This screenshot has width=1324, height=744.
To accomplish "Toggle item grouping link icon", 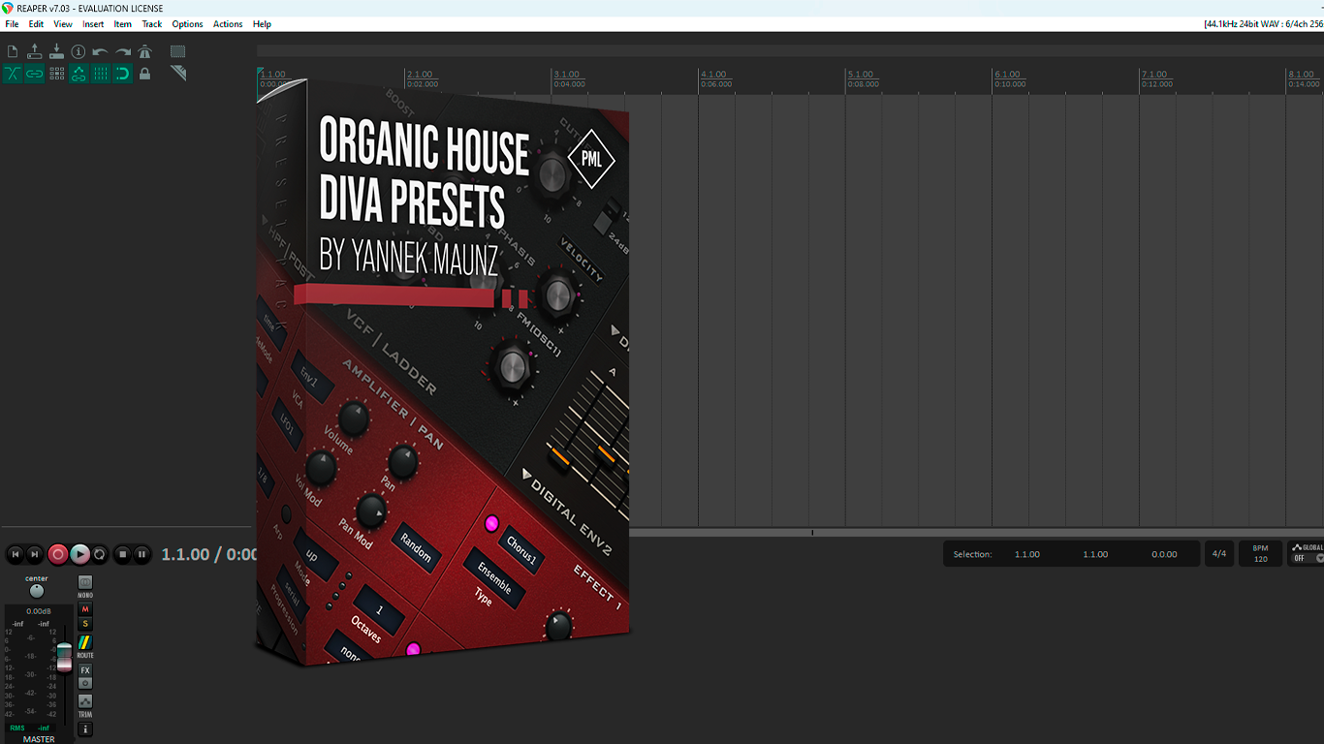I will coord(35,74).
